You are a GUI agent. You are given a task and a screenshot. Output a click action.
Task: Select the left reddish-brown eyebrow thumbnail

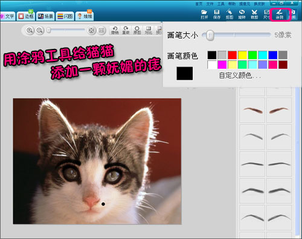coord(252,110)
